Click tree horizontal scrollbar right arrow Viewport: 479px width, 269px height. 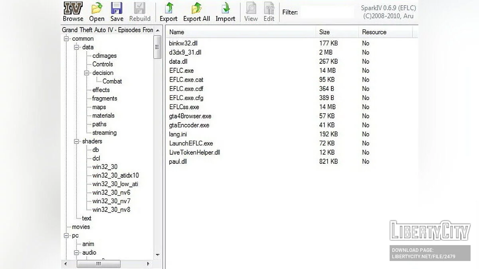coord(148,264)
